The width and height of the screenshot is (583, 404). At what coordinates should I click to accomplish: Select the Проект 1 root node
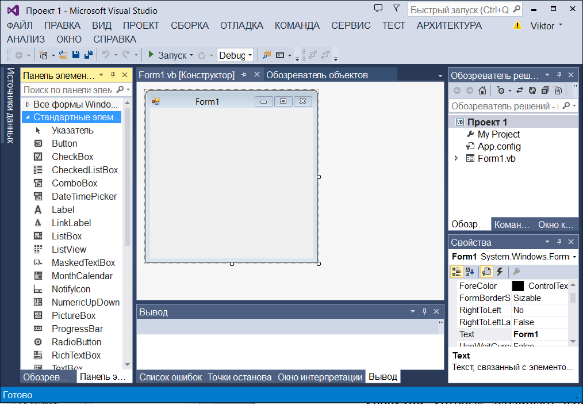[487, 122]
